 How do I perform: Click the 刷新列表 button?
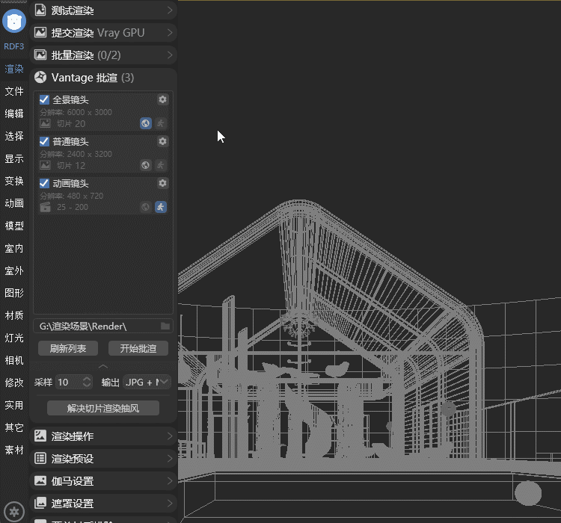(68, 348)
